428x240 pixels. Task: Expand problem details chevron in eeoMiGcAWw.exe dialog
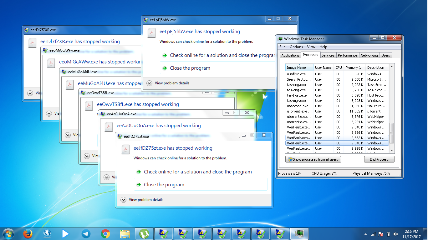(49, 113)
